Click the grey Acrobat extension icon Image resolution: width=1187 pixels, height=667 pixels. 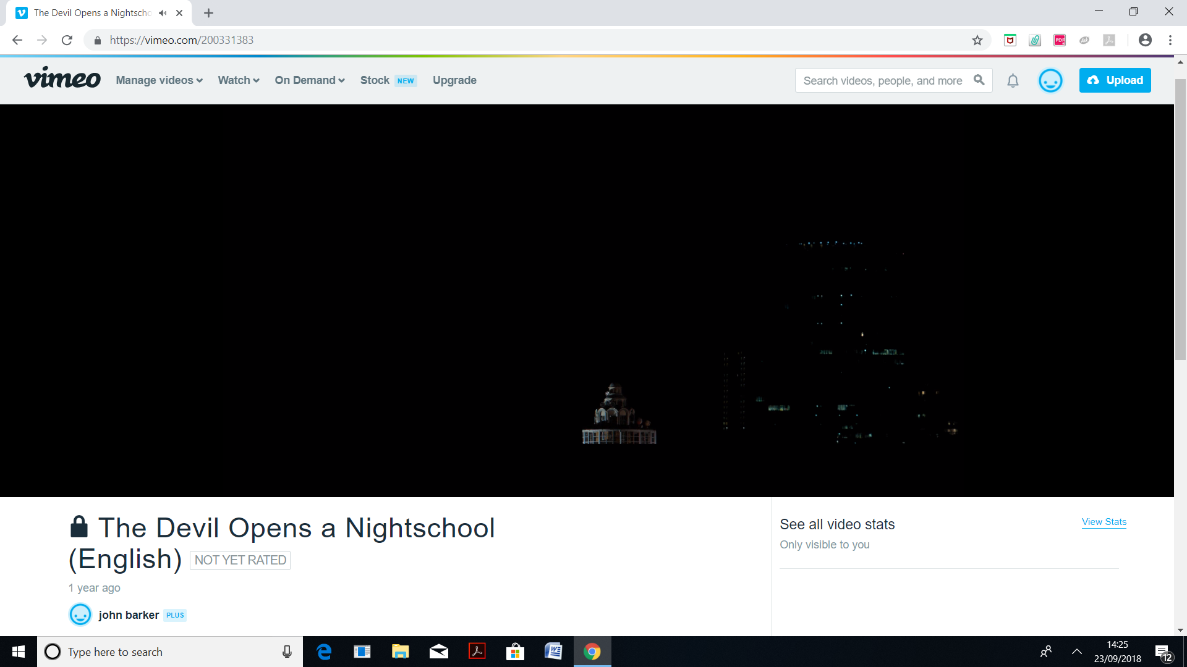pyautogui.click(x=1109, y=40)
